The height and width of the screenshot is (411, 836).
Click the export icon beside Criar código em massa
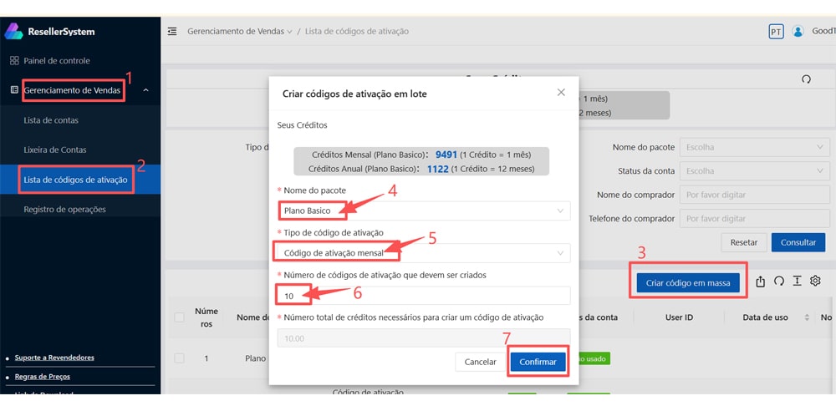click(760, 282)
